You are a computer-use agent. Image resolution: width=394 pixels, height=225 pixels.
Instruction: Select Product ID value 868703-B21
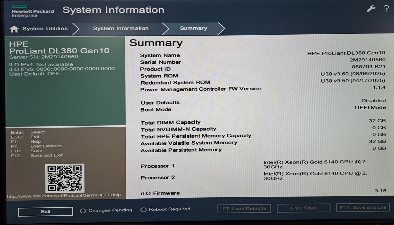[x=369, y=67]
